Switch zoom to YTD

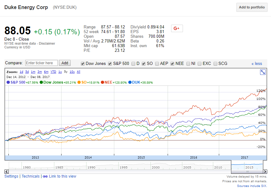[x=53, y=72]
